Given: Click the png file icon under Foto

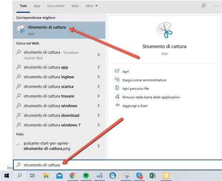Looking at the screenshot, I should tap(18, 143).
